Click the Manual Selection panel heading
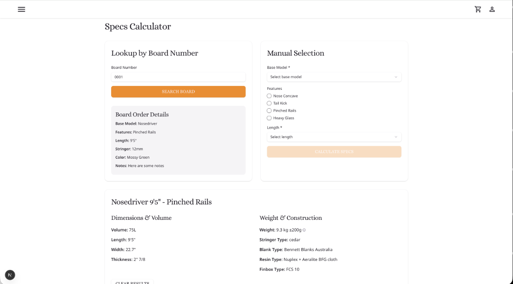The height and width of the screenshot is (284, 513). coord(295,53)
